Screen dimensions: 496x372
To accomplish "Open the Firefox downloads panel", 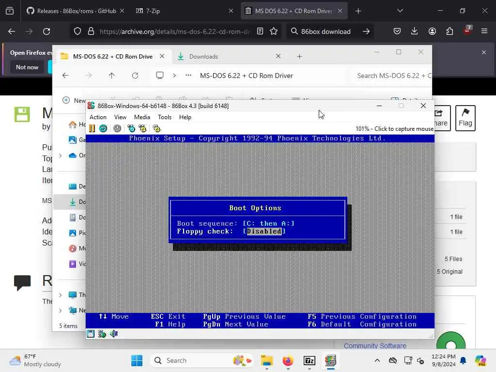I will [x=415, y=31].
